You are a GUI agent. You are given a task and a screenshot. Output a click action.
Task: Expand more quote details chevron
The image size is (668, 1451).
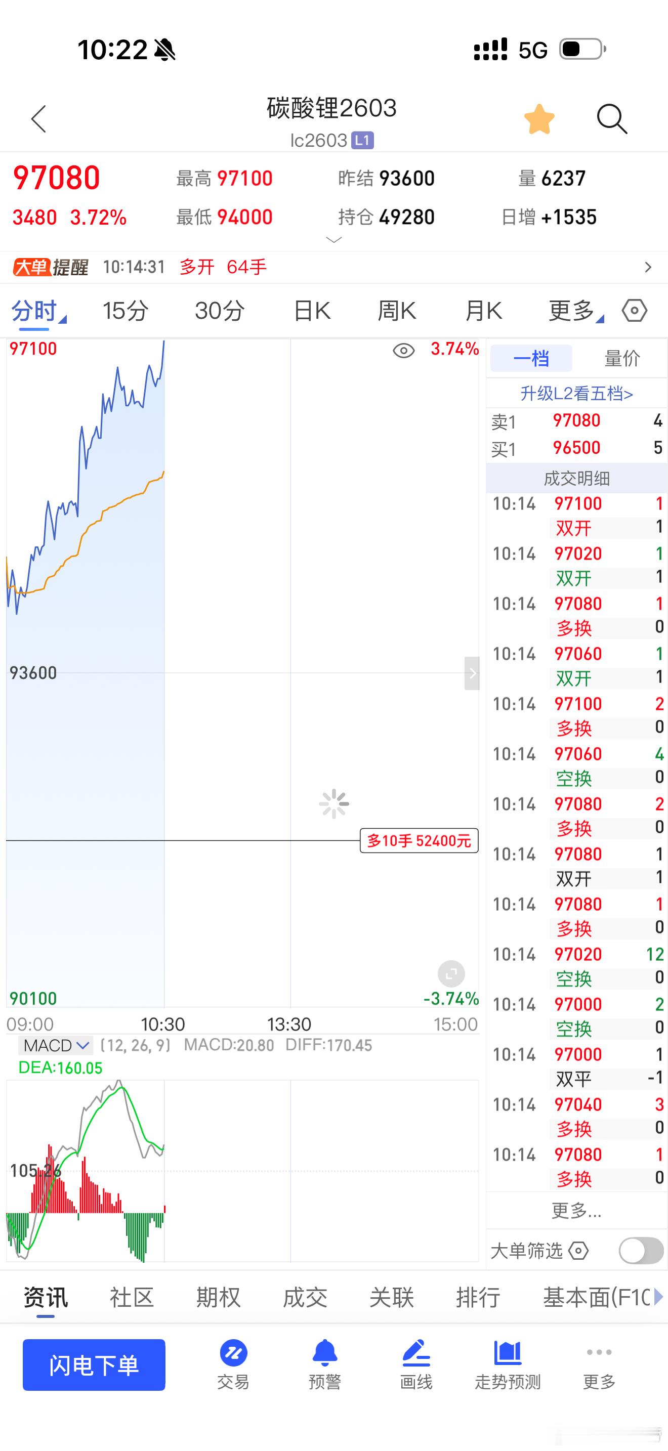334,240
